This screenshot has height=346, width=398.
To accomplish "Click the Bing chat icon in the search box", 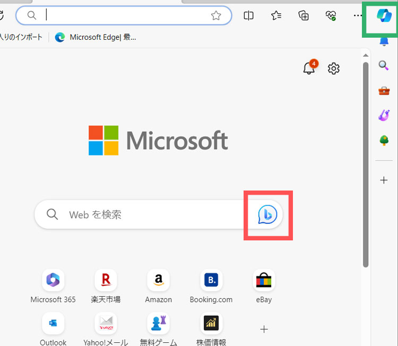I will coord(267,215).
